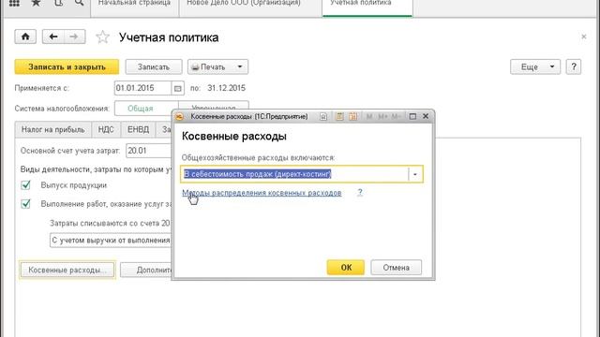
Task: Click Записать и закрыть button
Action: [67, 66]
